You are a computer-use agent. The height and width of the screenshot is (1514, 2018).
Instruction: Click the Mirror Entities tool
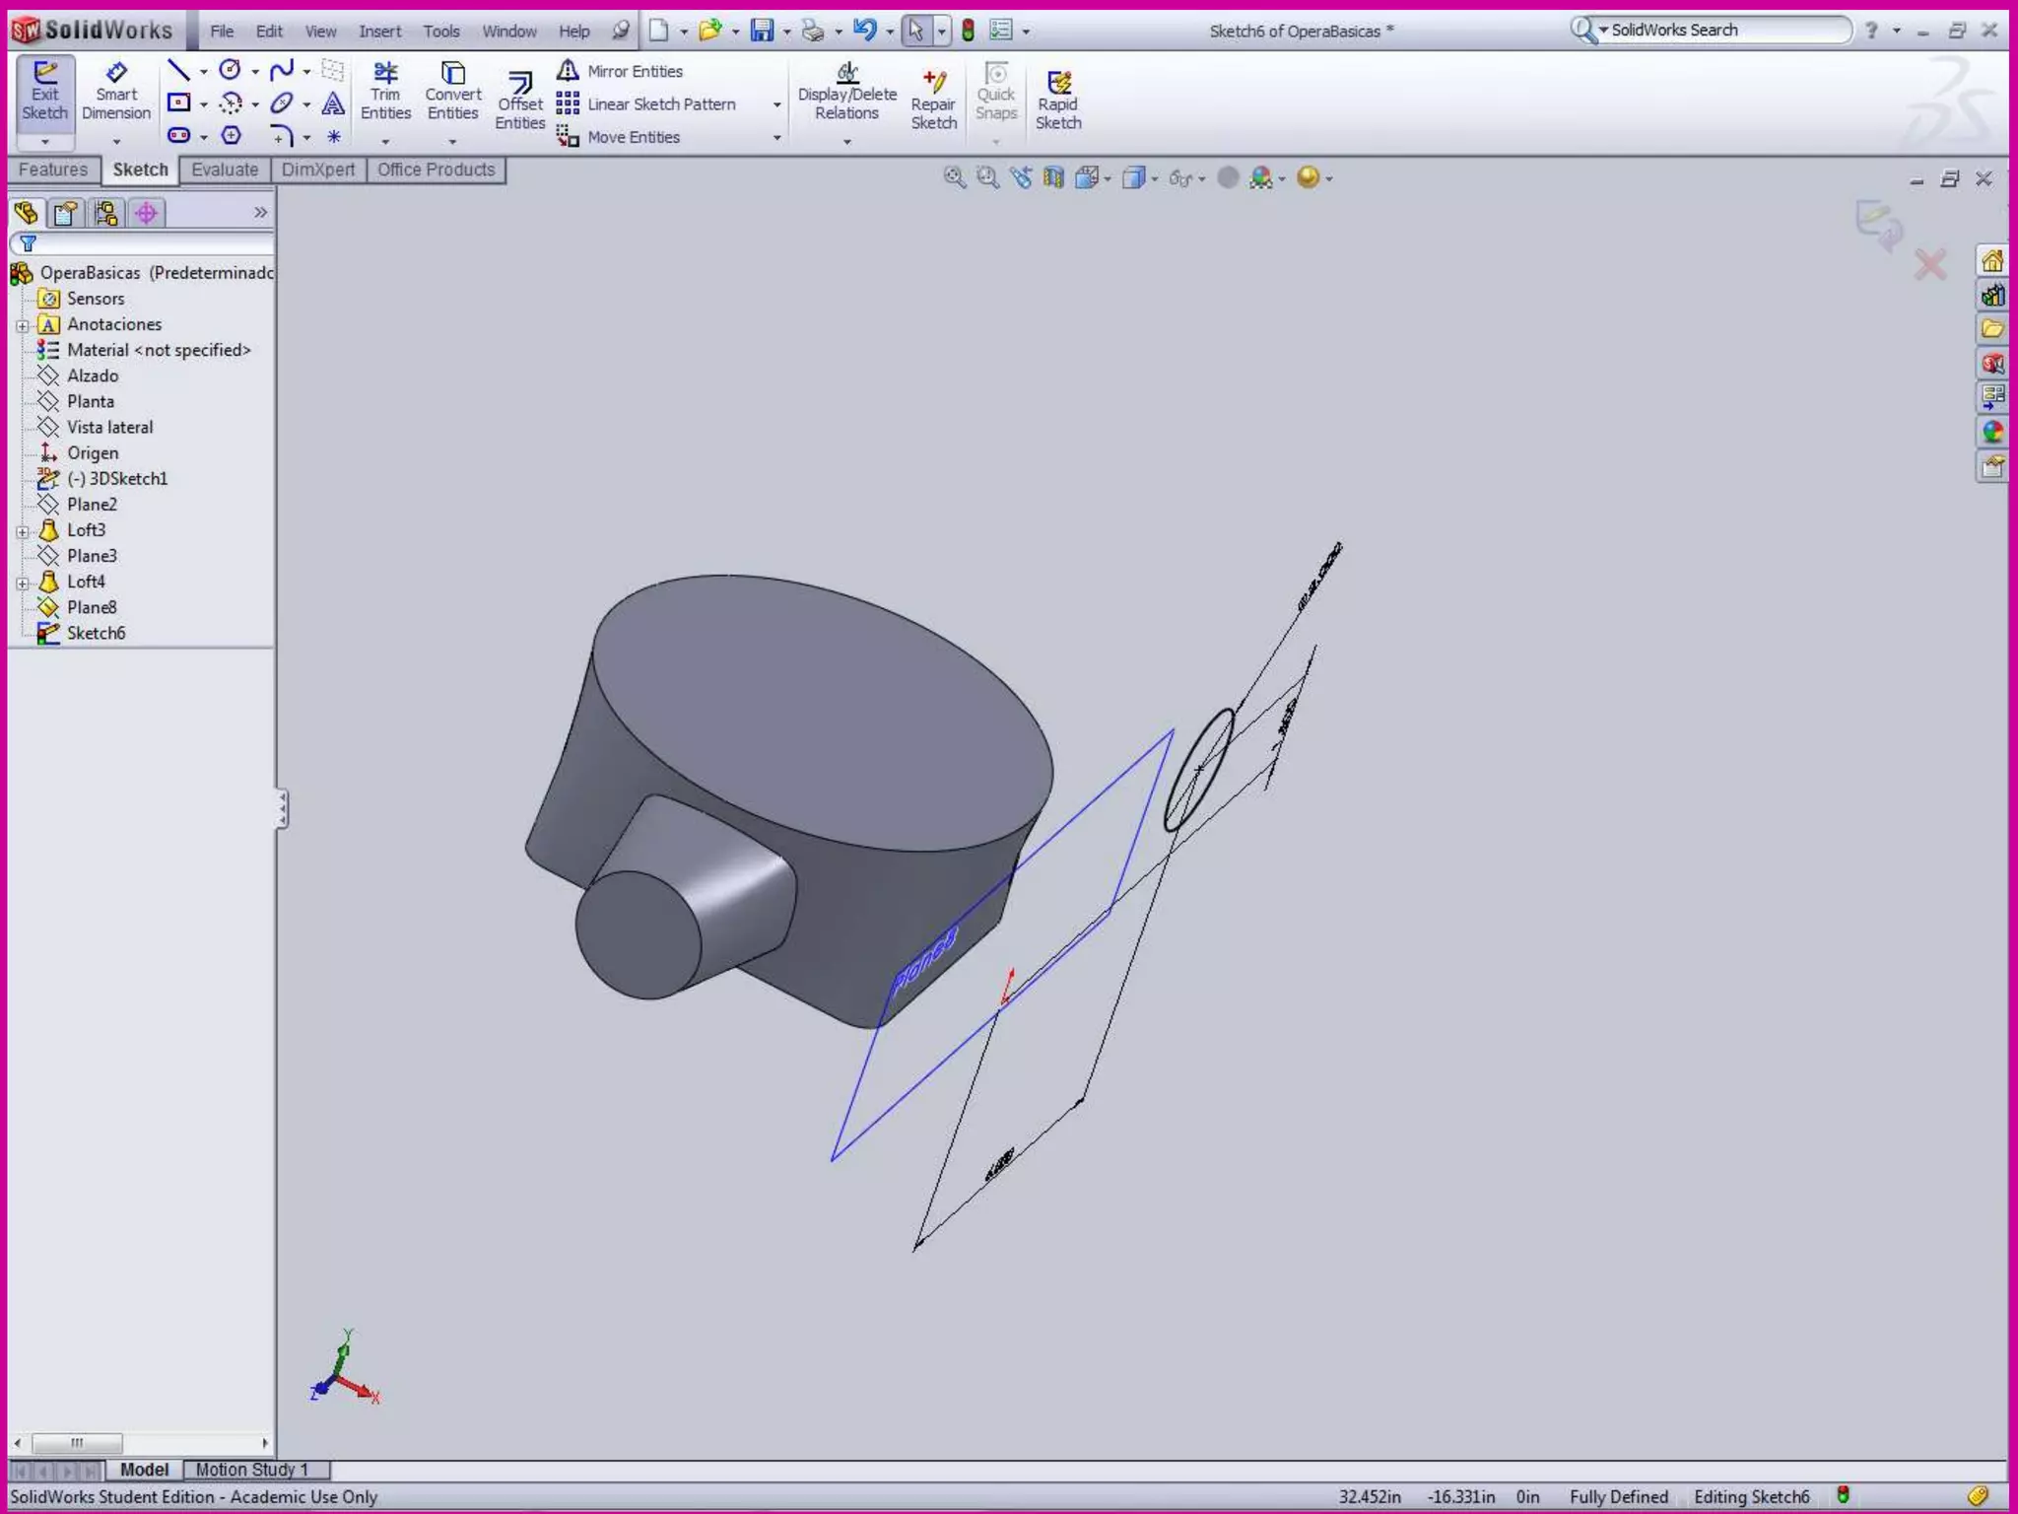(621, 71)
